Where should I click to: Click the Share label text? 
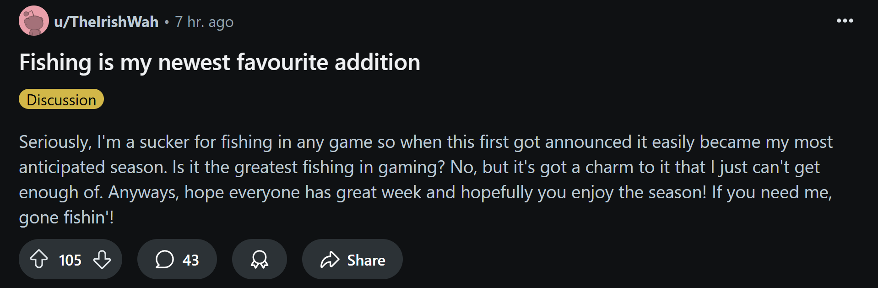click(366, 260)
